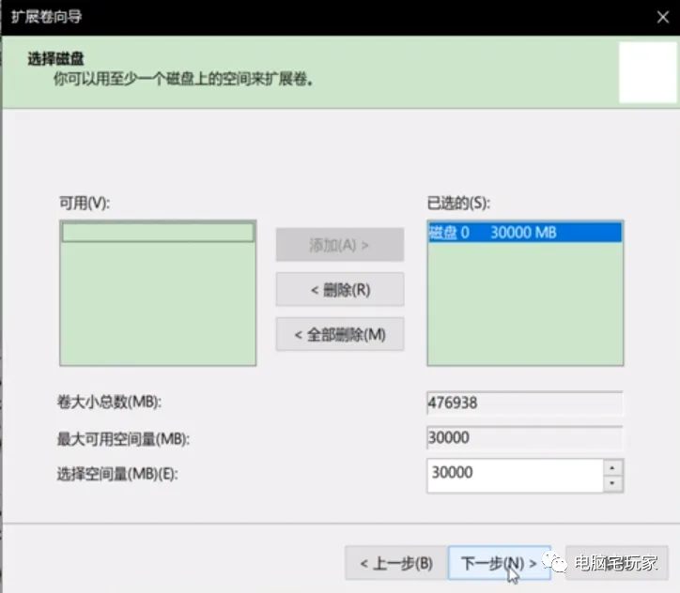Click the 选择磁盘 heading text
The width and height of the screenshot is (680, 593).
pyautogui.click(x=56, y=58)
